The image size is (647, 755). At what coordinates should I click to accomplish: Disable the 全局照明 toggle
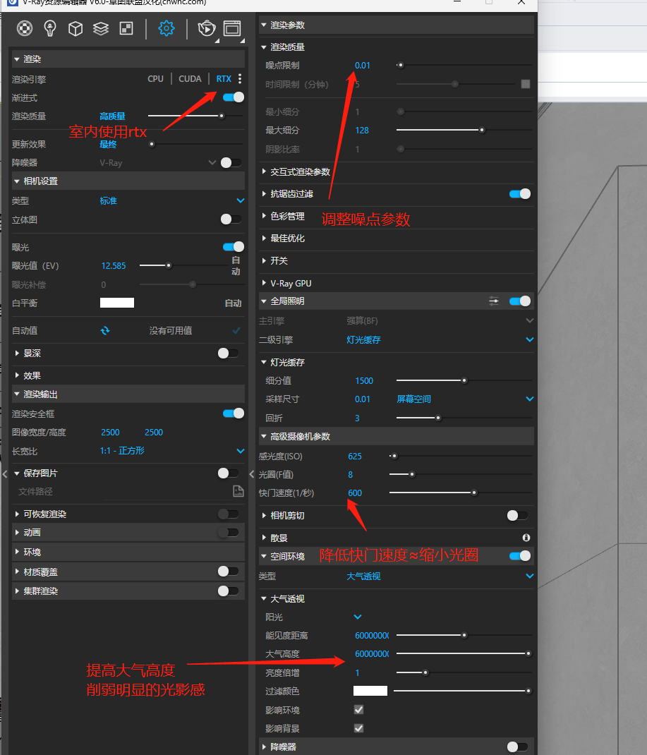[x=519, y=301]
